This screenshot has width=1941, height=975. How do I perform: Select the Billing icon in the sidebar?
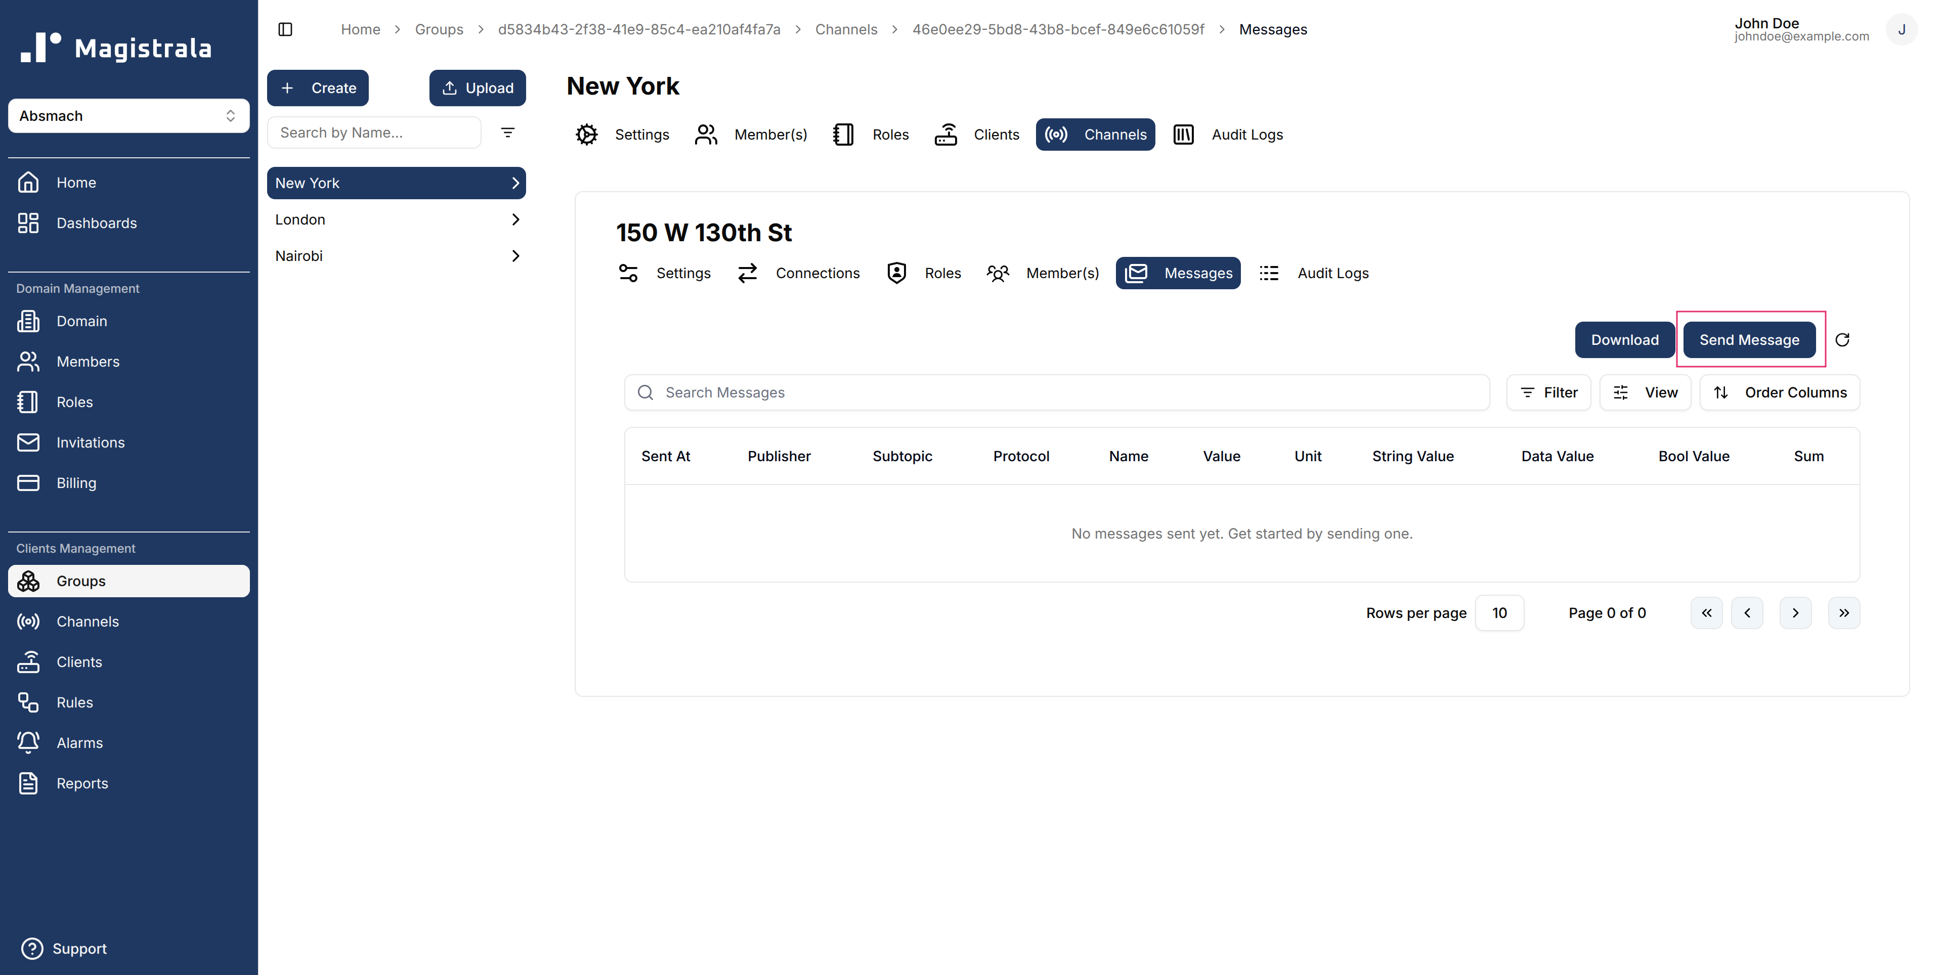click(x=28, y=483)
